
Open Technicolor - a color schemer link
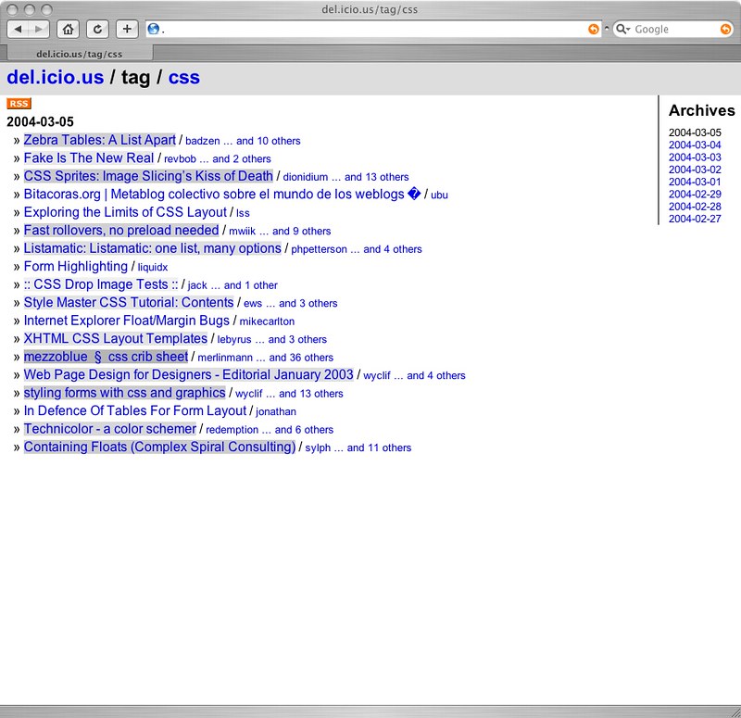(110, 429)
